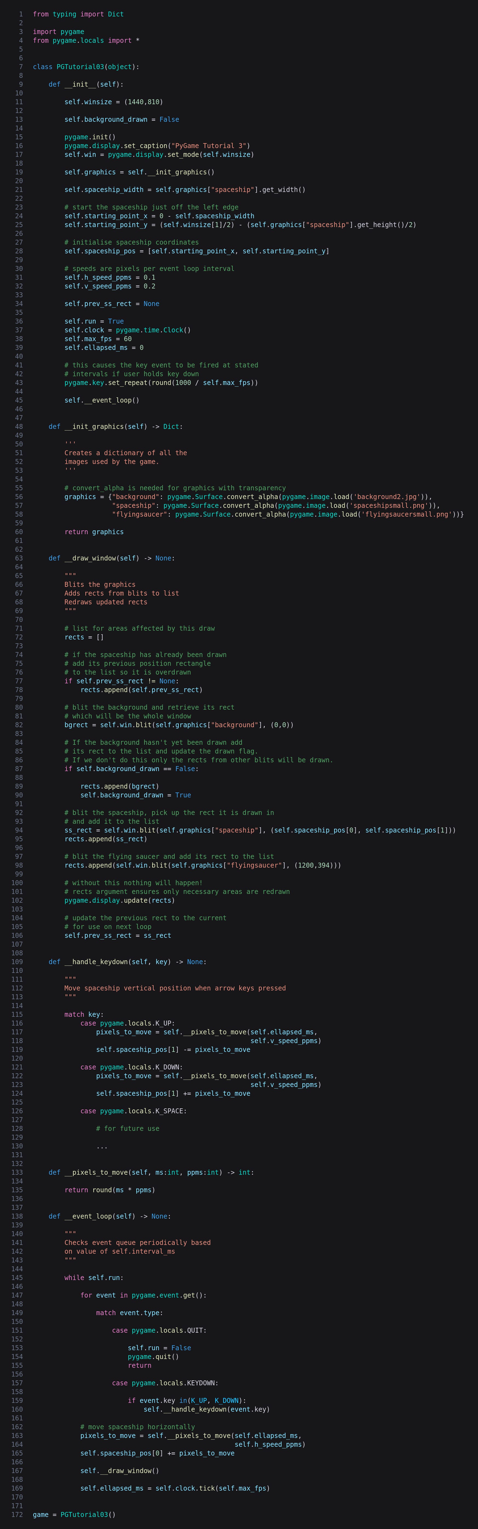Image resolution: width=478 pixels, height=1529 pixels.
Task: Click the 'from typing import Dict' line
Action: (x=78, y=14)
